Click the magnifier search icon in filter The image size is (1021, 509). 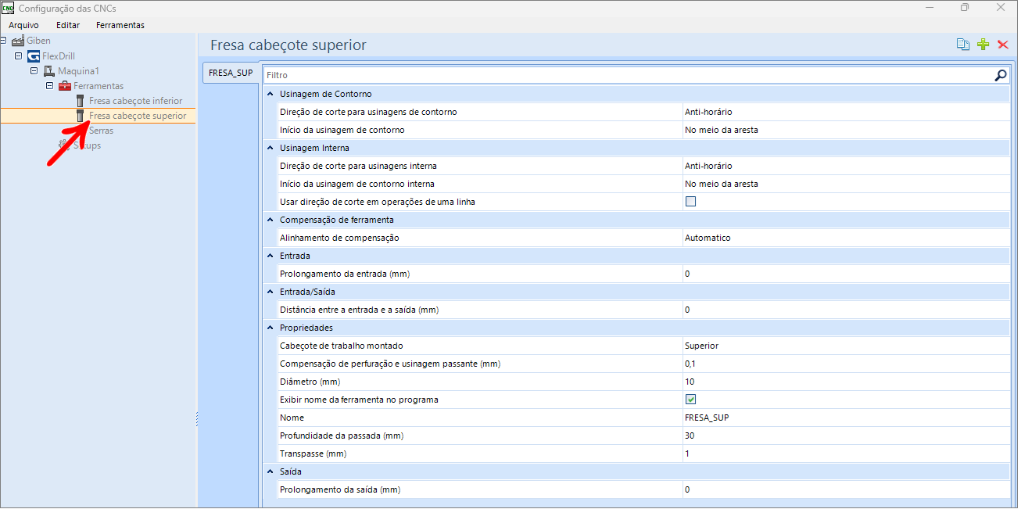(x=1001, y=75)
